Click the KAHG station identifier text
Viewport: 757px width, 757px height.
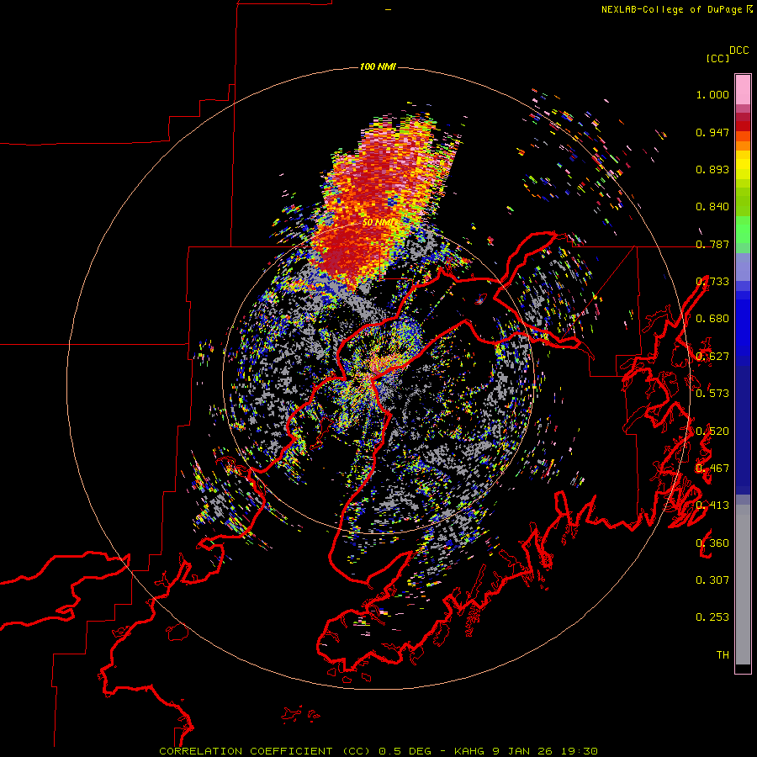click(469, 751)
